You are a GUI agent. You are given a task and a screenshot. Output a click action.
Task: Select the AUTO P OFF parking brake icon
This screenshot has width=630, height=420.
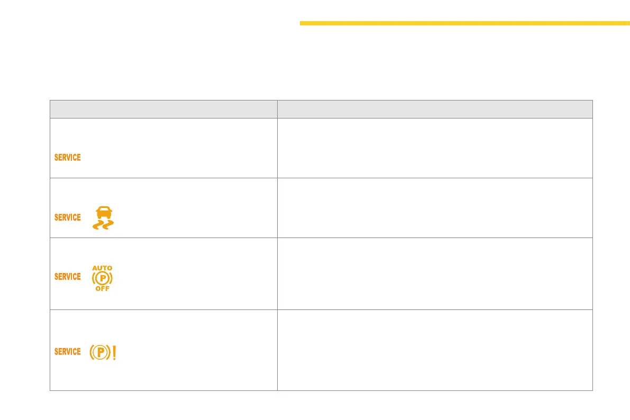(x=102, y=278)
